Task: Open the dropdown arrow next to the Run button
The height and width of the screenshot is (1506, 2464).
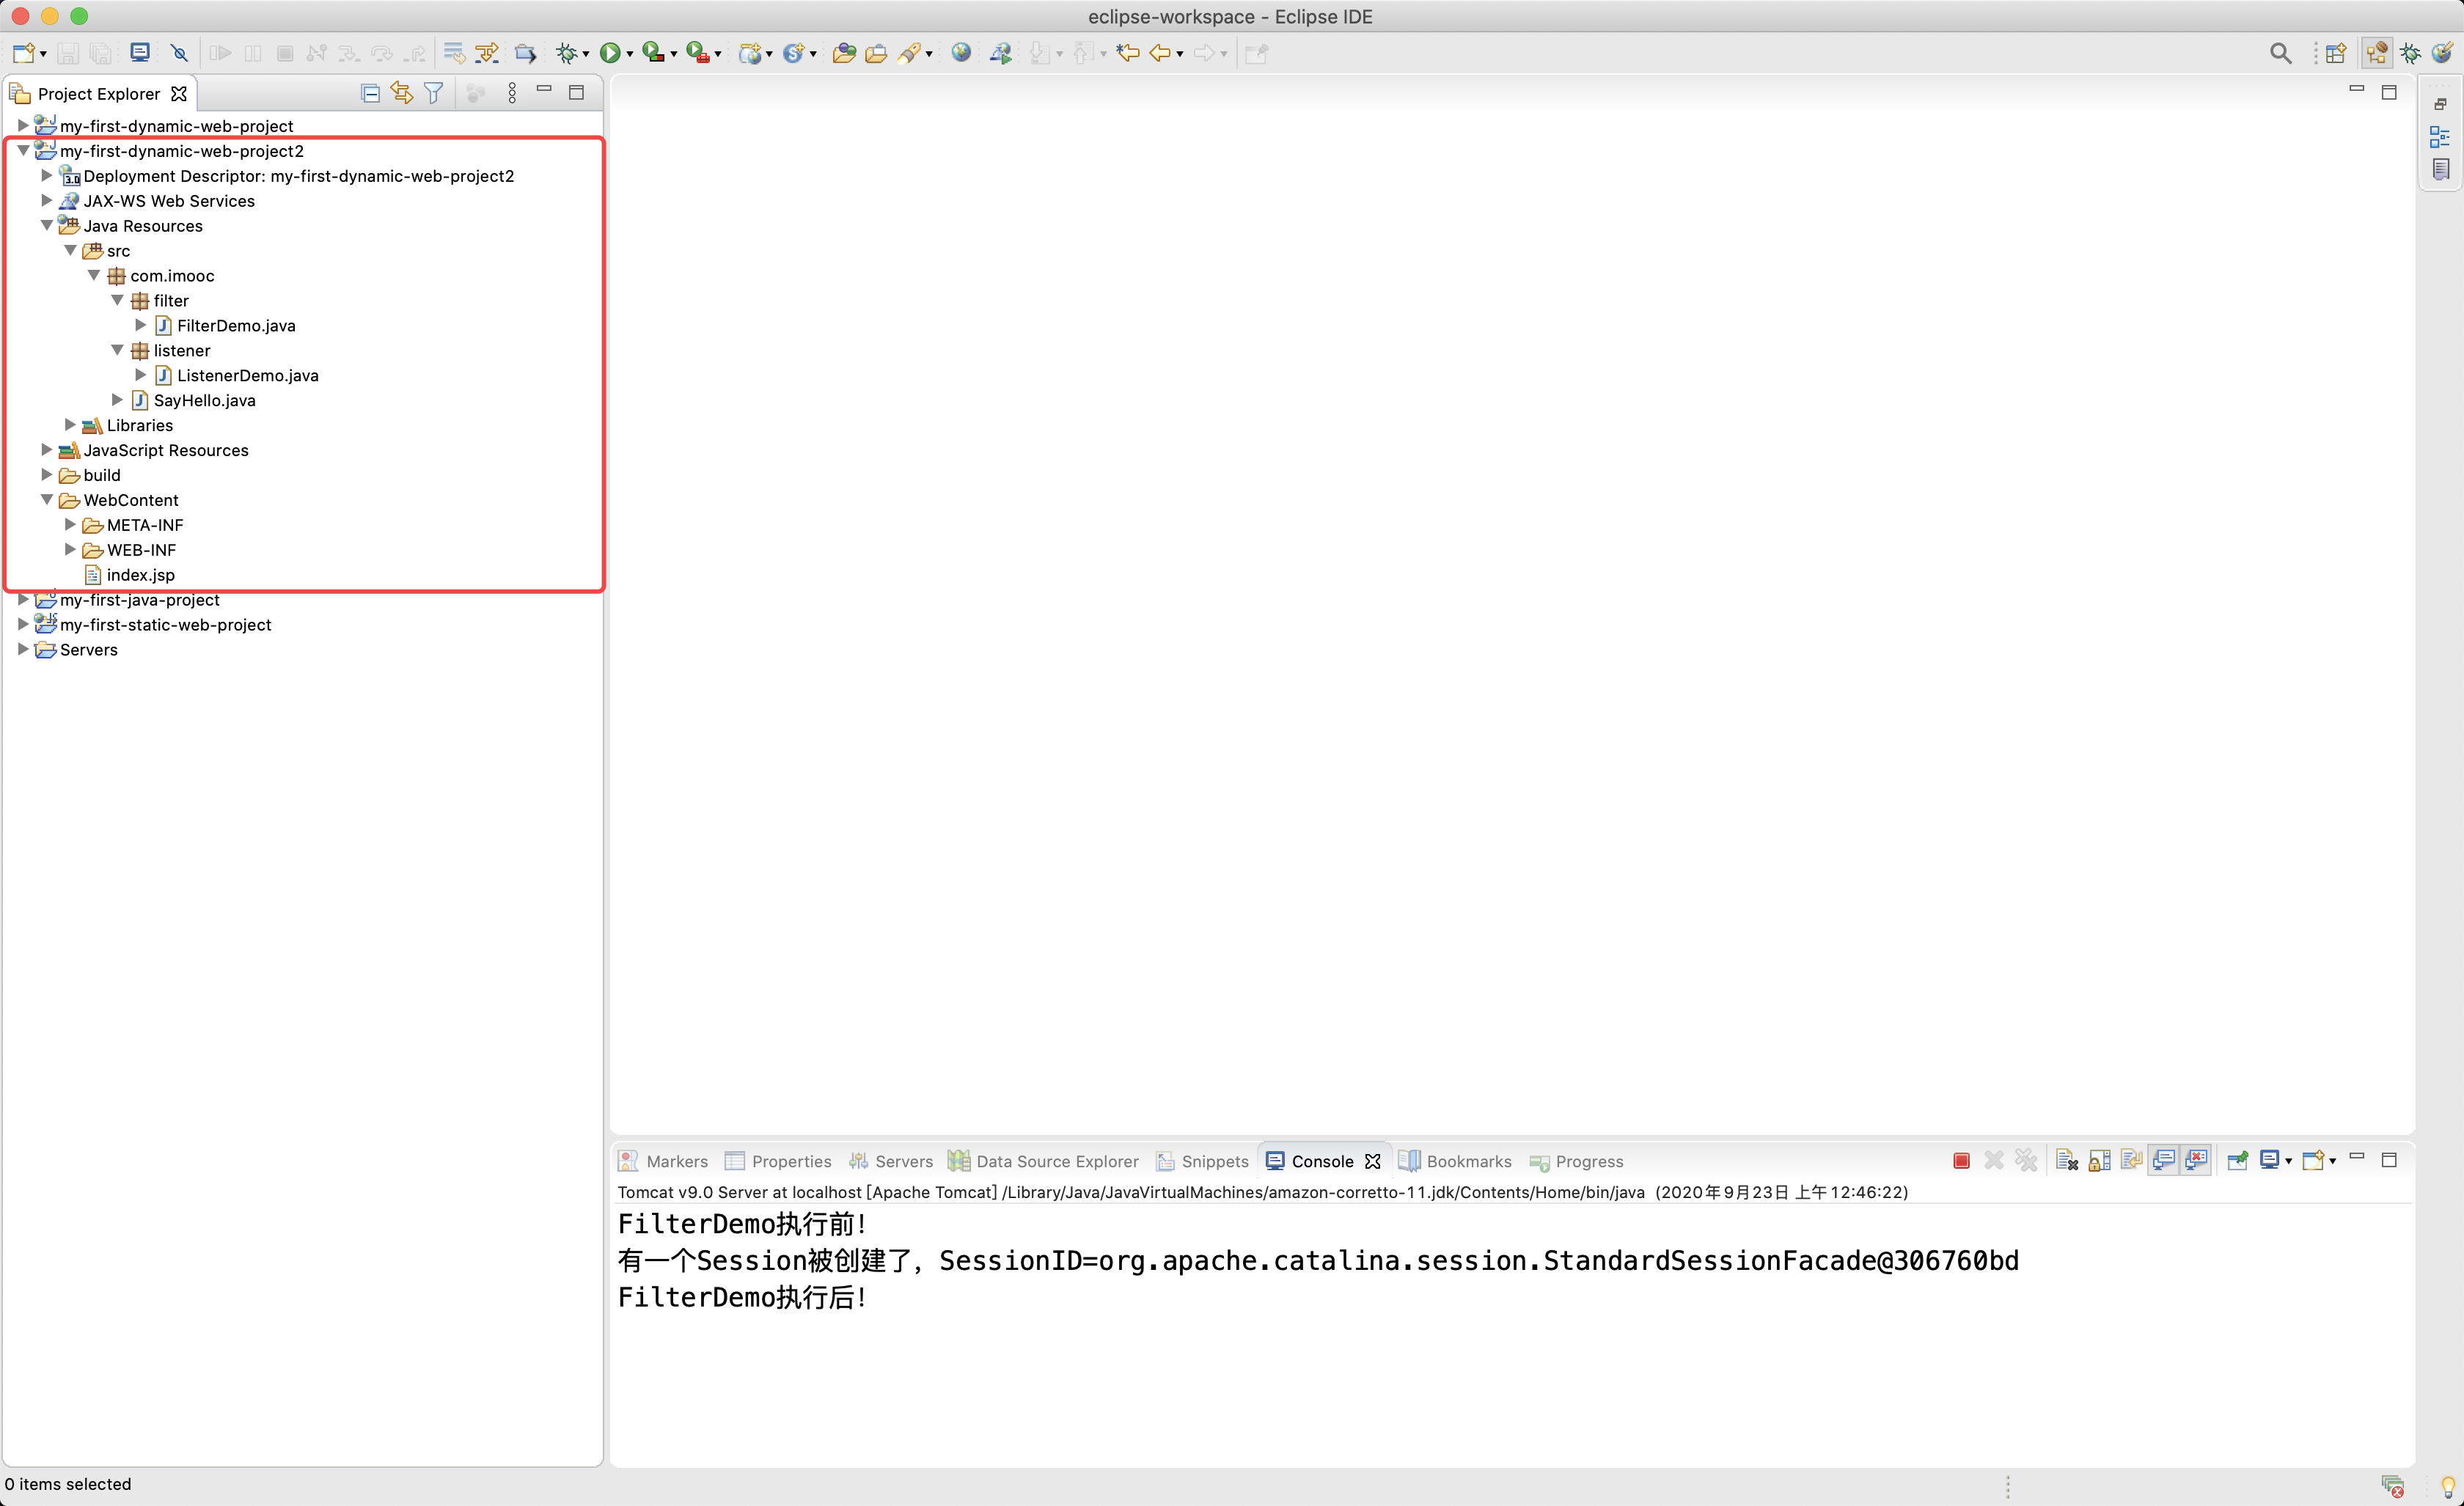Action: tap(630, 54)
